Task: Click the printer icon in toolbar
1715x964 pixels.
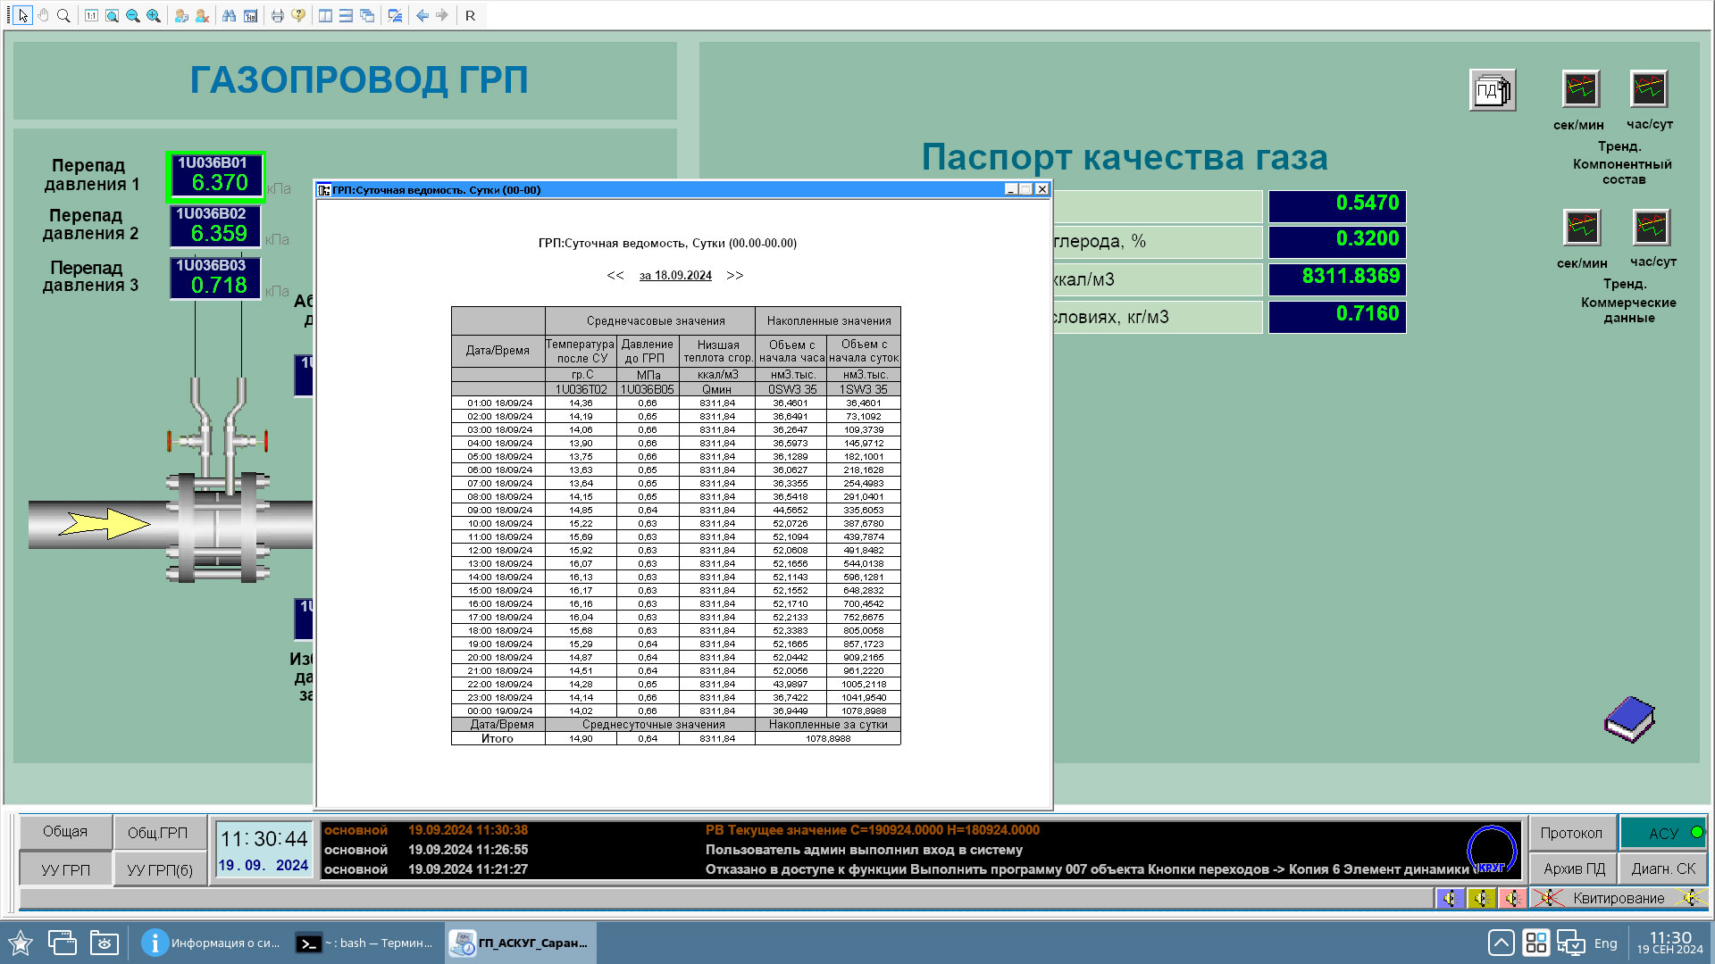Action: pos(277,15)
